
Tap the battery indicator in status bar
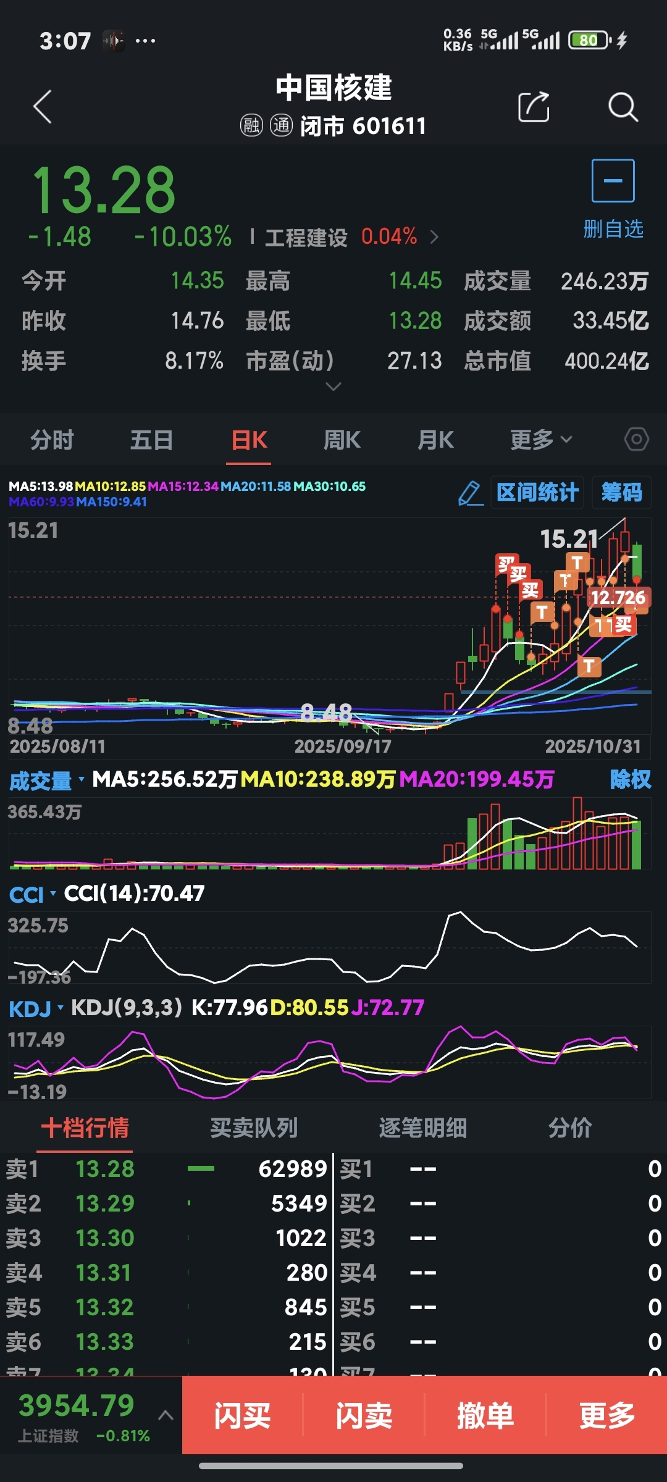coord(590,40)
